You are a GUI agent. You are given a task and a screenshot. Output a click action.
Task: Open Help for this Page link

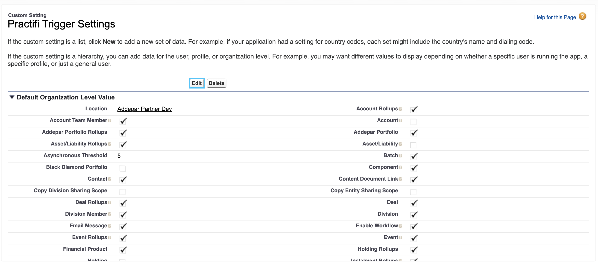555,17
